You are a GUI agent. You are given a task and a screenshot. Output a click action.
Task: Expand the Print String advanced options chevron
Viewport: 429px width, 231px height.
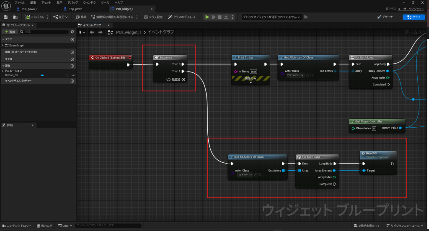click(x=250, y=82)
